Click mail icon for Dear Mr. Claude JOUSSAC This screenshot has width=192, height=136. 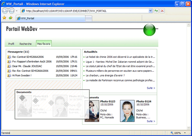[x=9, y=66]
